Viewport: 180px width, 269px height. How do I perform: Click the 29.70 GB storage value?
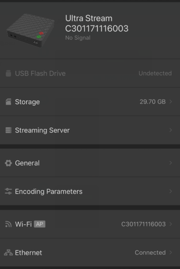click(152, 102)
